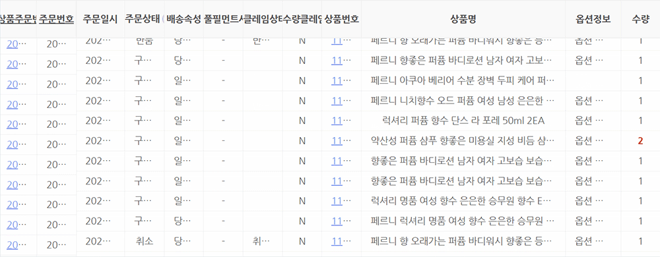Image resolution: width=660 pixels, height=257 pixels.
Task: Click the N quantity-claim cell in 취소 row
Action: pyautogui.click(x=302, y=241)
